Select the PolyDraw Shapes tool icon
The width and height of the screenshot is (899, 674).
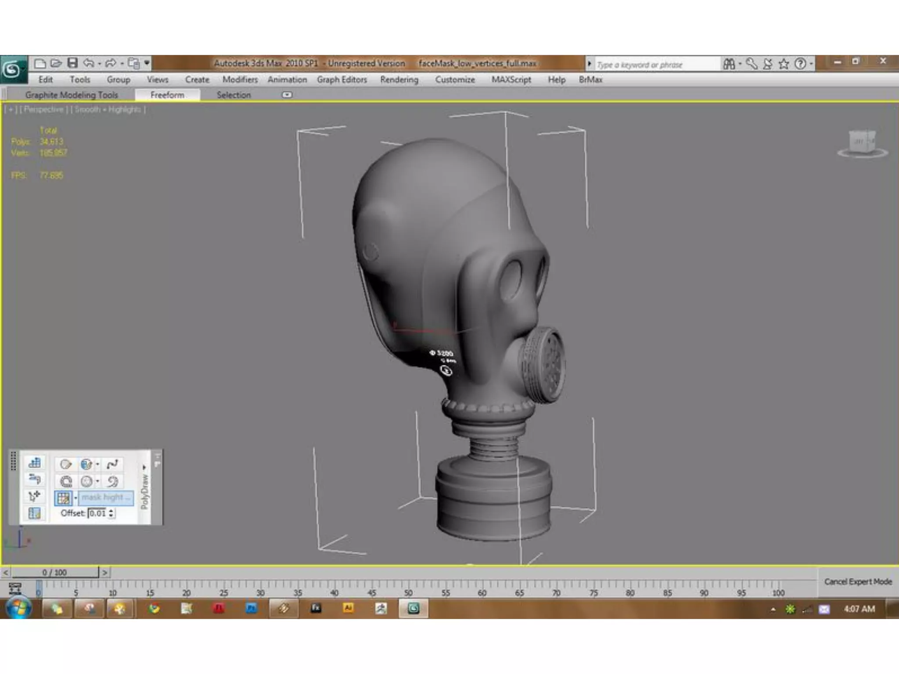tap(66, 464)
